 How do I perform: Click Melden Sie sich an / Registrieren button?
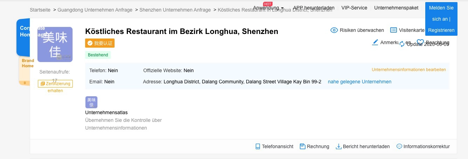tap(441, 19)
